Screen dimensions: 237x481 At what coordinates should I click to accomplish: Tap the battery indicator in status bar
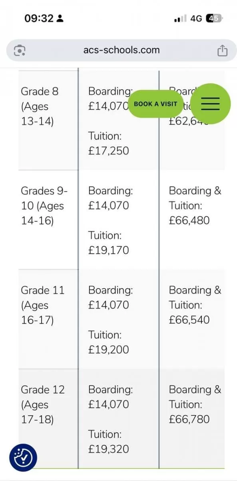point(214,18)
